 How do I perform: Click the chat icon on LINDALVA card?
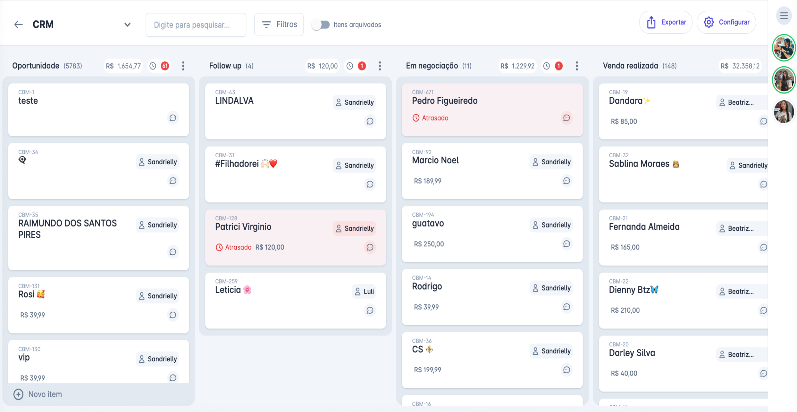tap(370, 121)
